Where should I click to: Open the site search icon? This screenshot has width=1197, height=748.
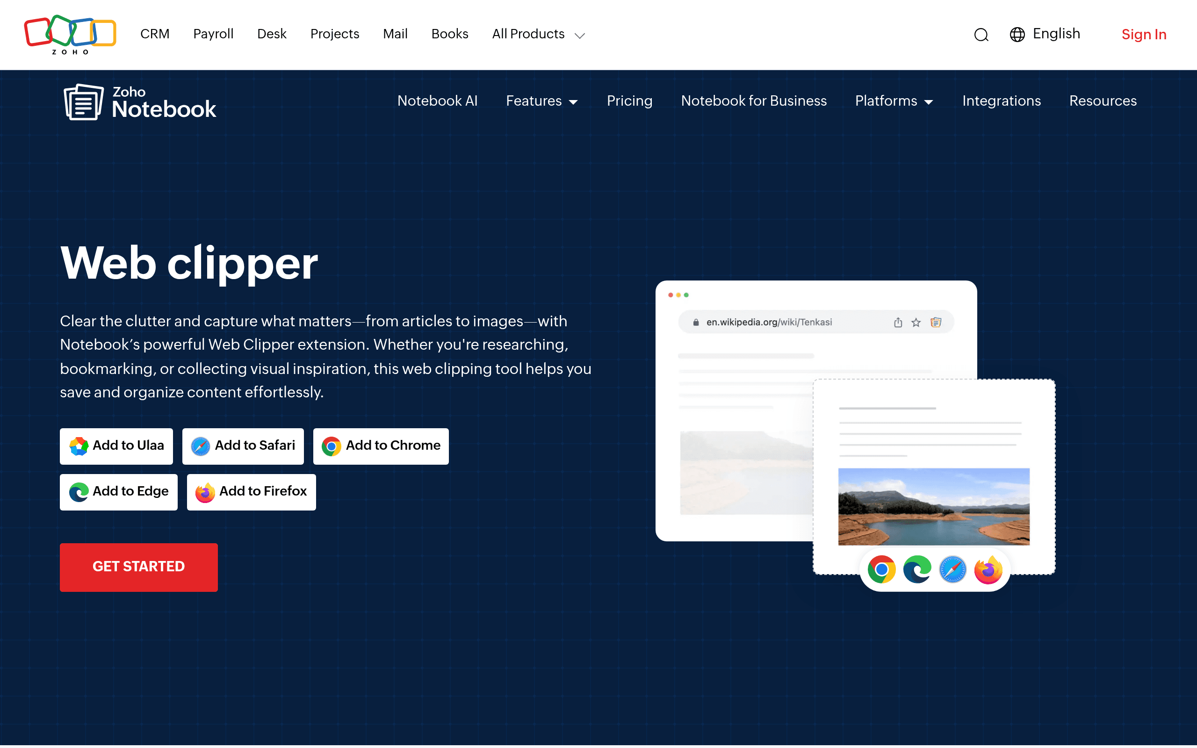click(981, 35)
